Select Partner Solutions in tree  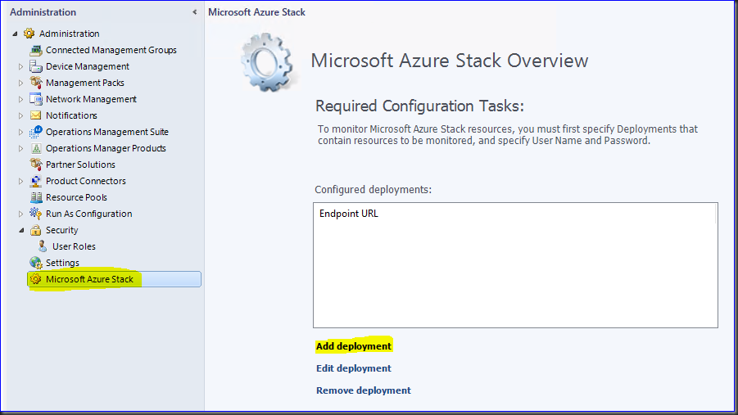pos(80,165)
